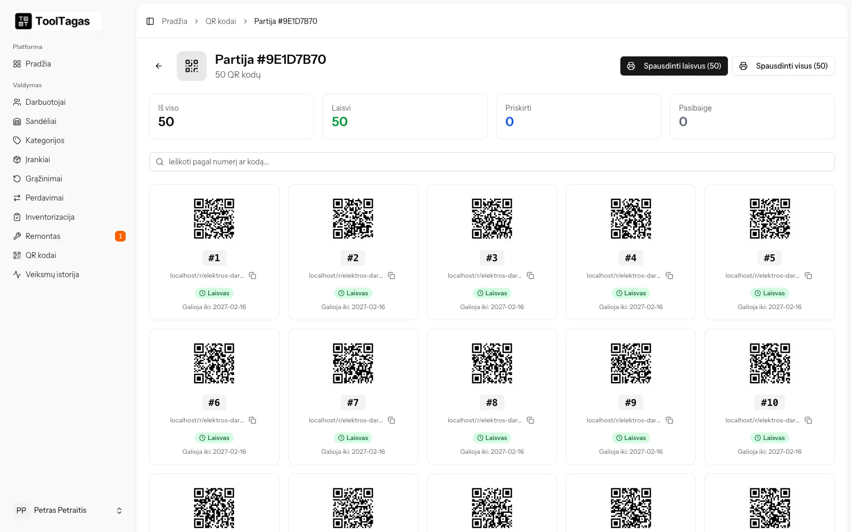This screenshot has width=852, height=532.
Task: Click the Laisvi stat card
Action: [x=405, y=117]
